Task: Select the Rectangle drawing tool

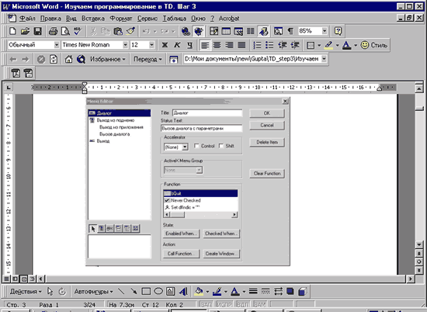Action: (x=146, y=292)
